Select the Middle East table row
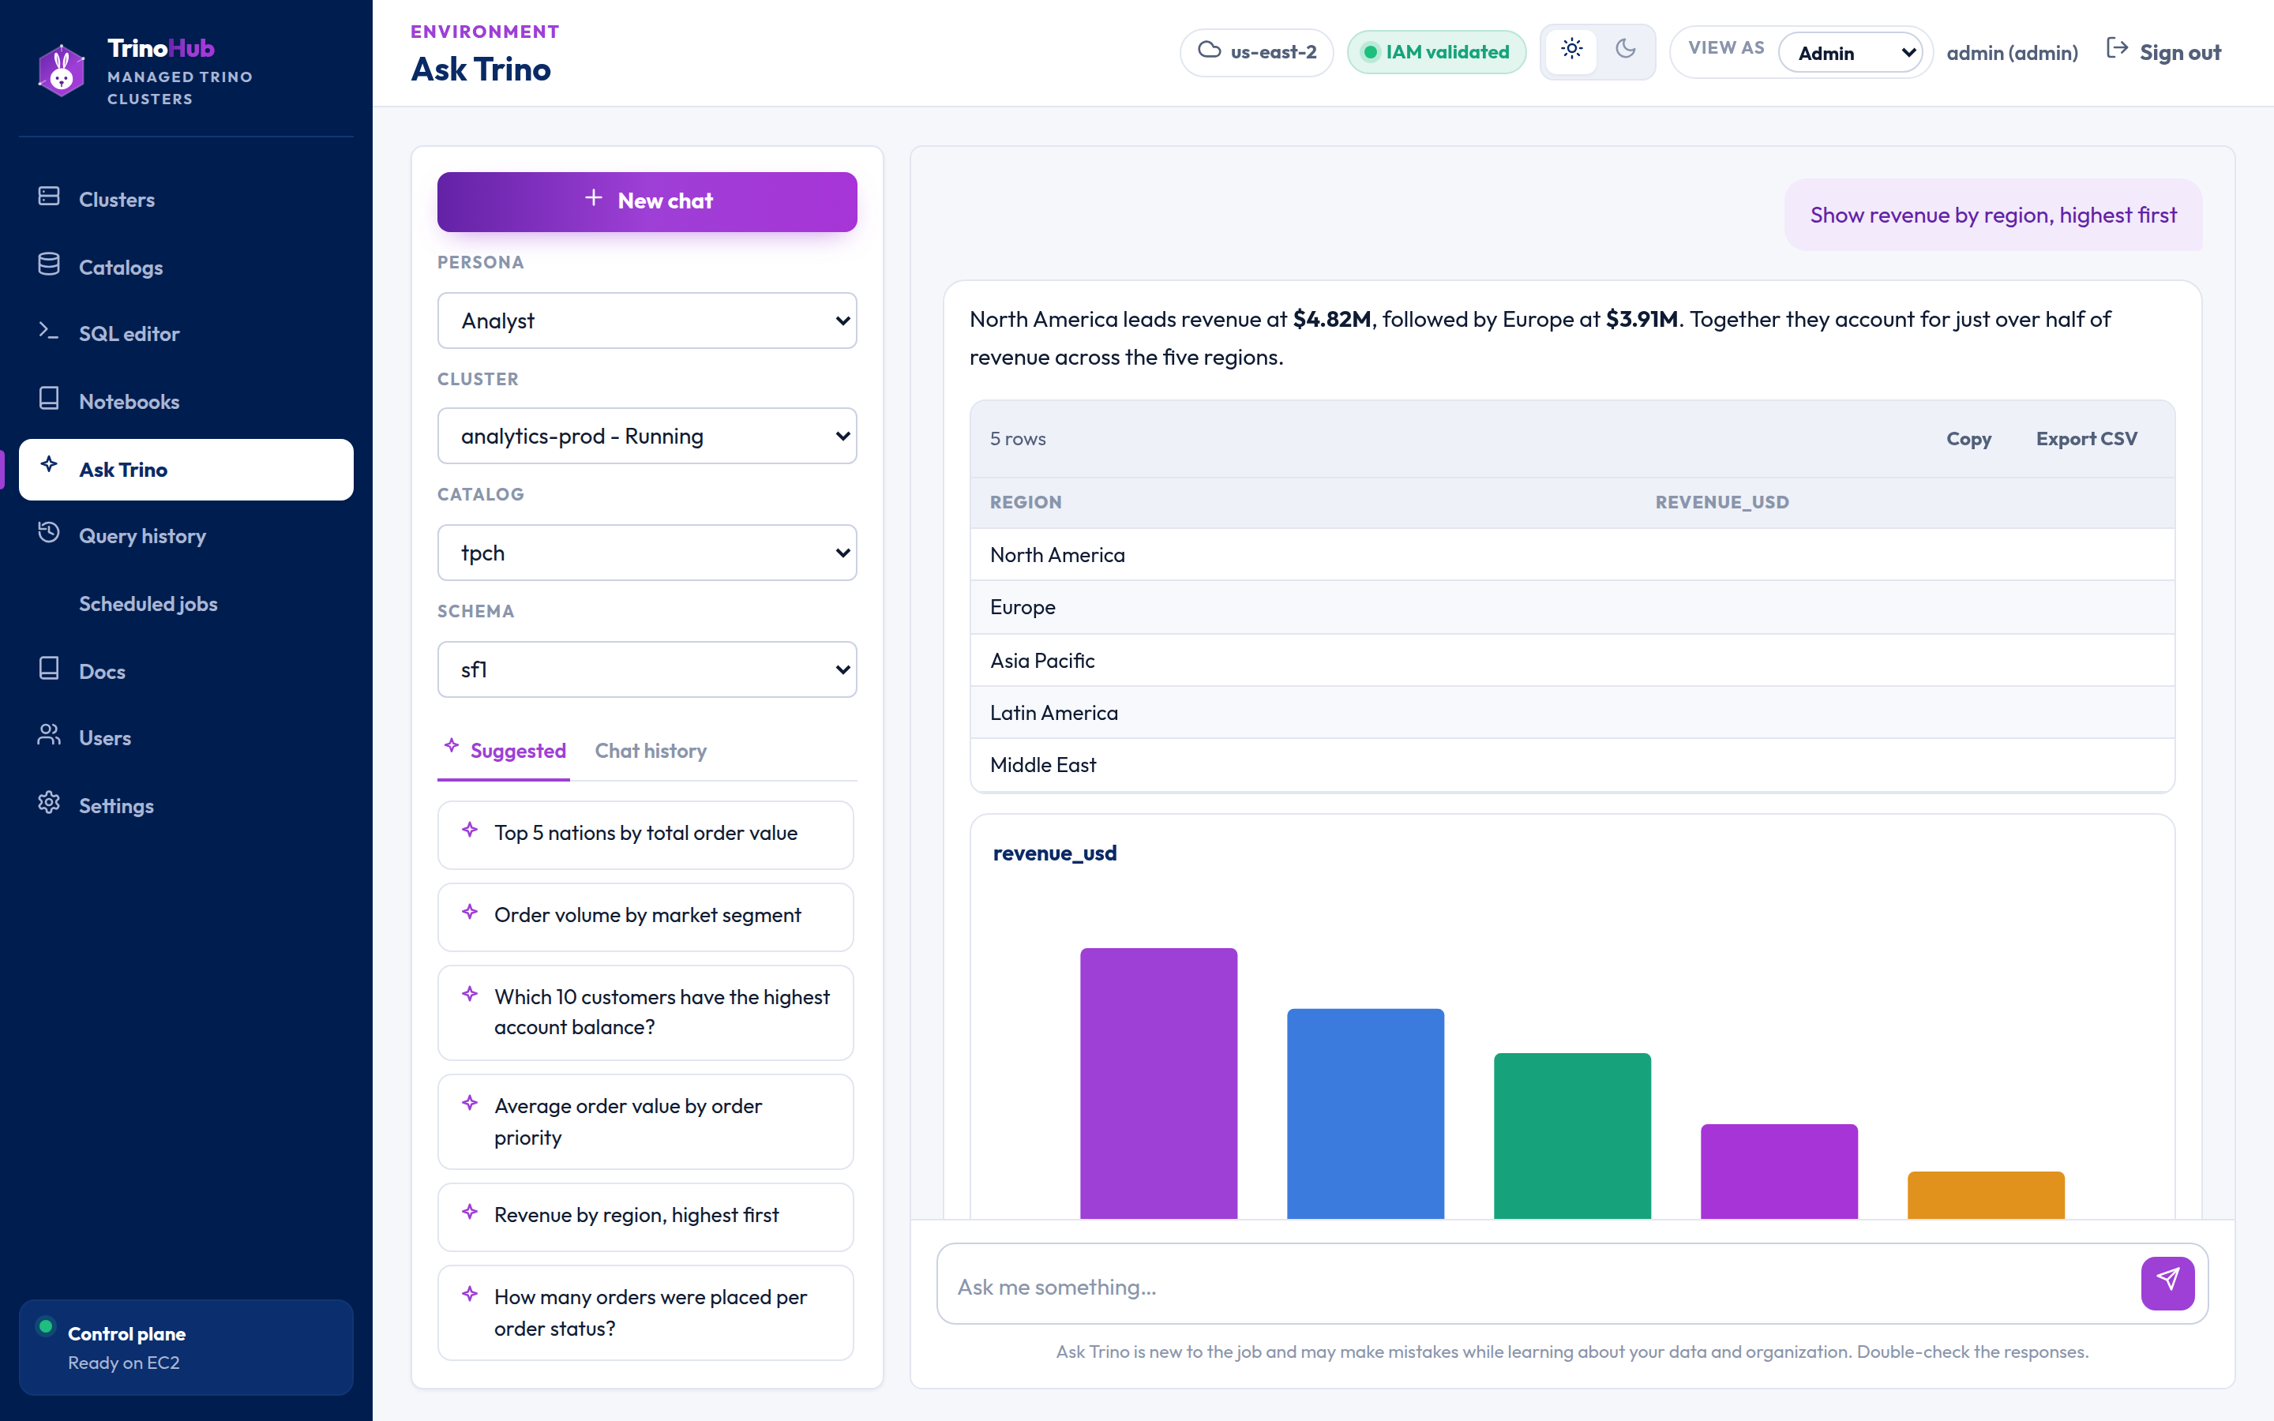Viewport: 2274px width, 1421px height. click(1572, 765)
